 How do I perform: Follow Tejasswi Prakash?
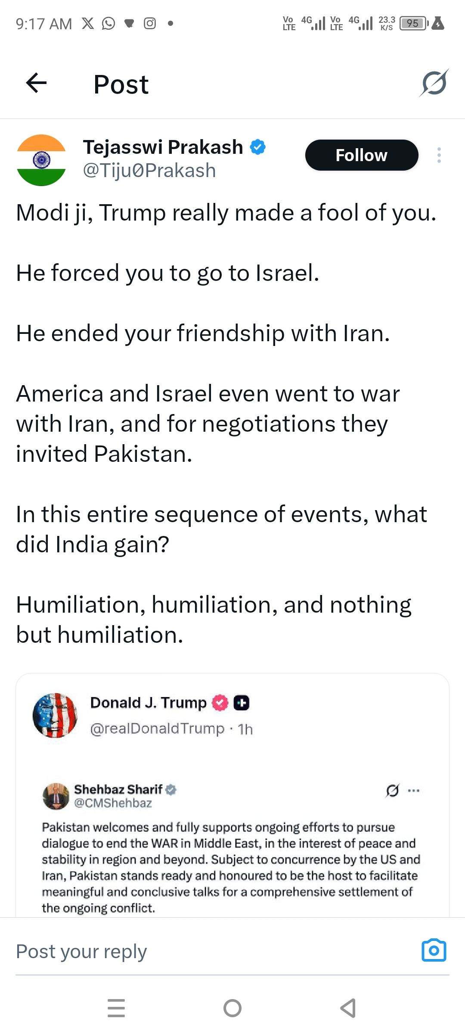pyautogui.click(x=362, y=155)
